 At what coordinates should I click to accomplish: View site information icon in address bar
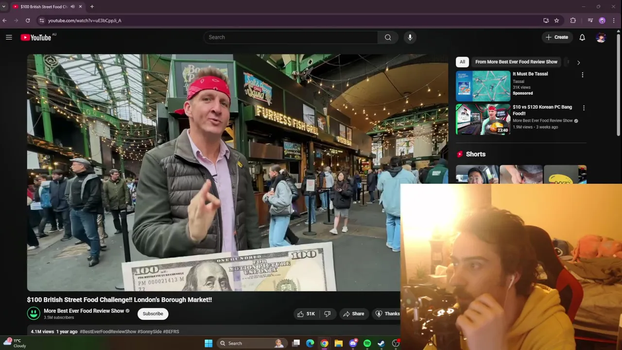click(42, 20)
